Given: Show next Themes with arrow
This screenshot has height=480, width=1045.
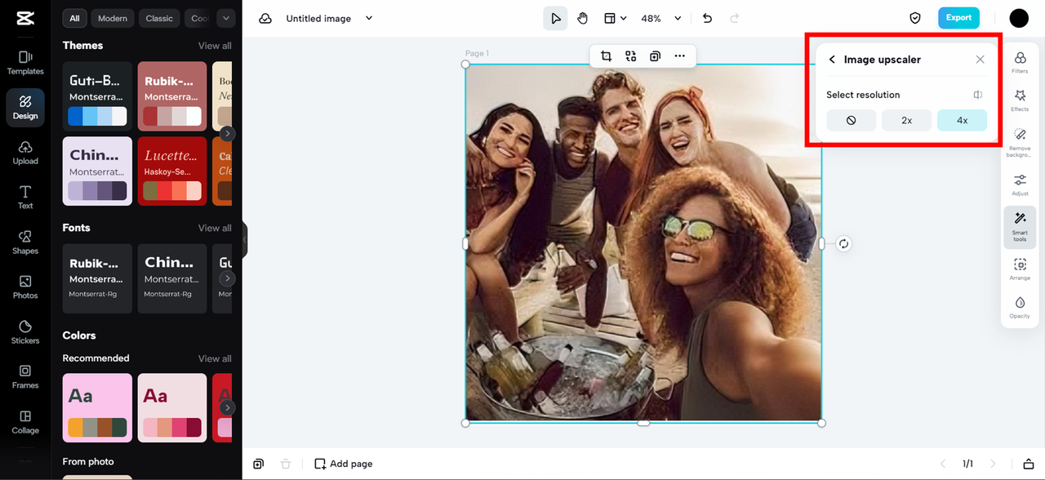Looking at the screenshot, I should click(x=227, y=133).
